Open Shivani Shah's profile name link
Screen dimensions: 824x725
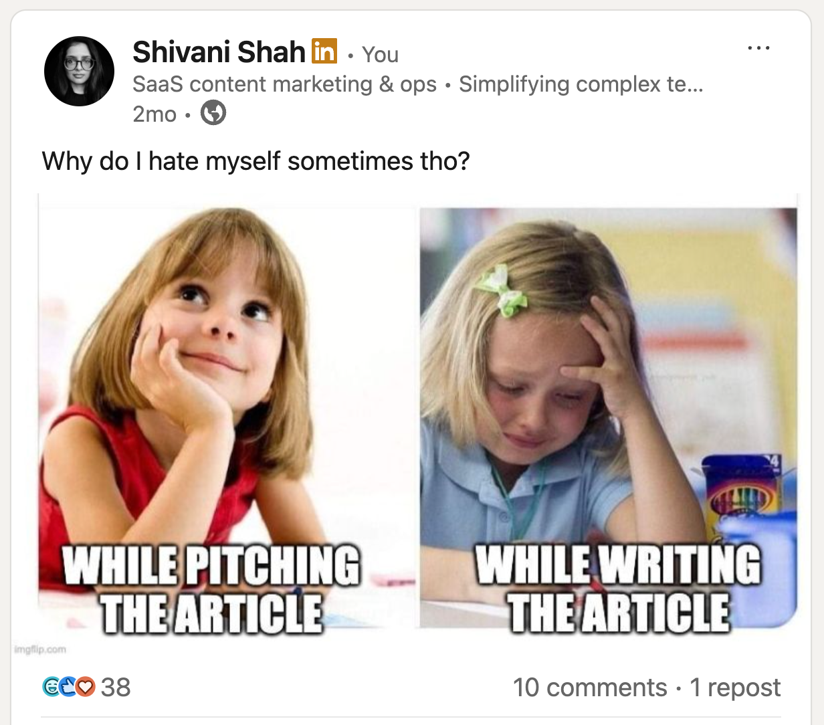(219, 51)
